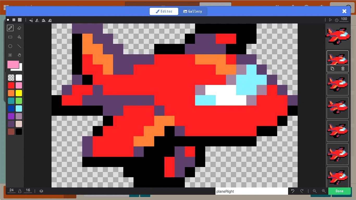
Task: Open the Layers panel from the status bar
Action: pos(41,191)
